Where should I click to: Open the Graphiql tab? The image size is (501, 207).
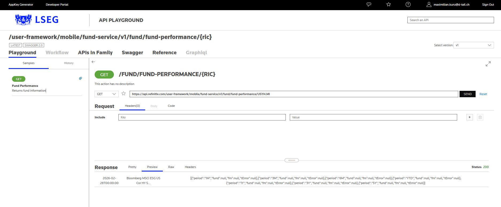pyautogui.click(x=196, y=53)
